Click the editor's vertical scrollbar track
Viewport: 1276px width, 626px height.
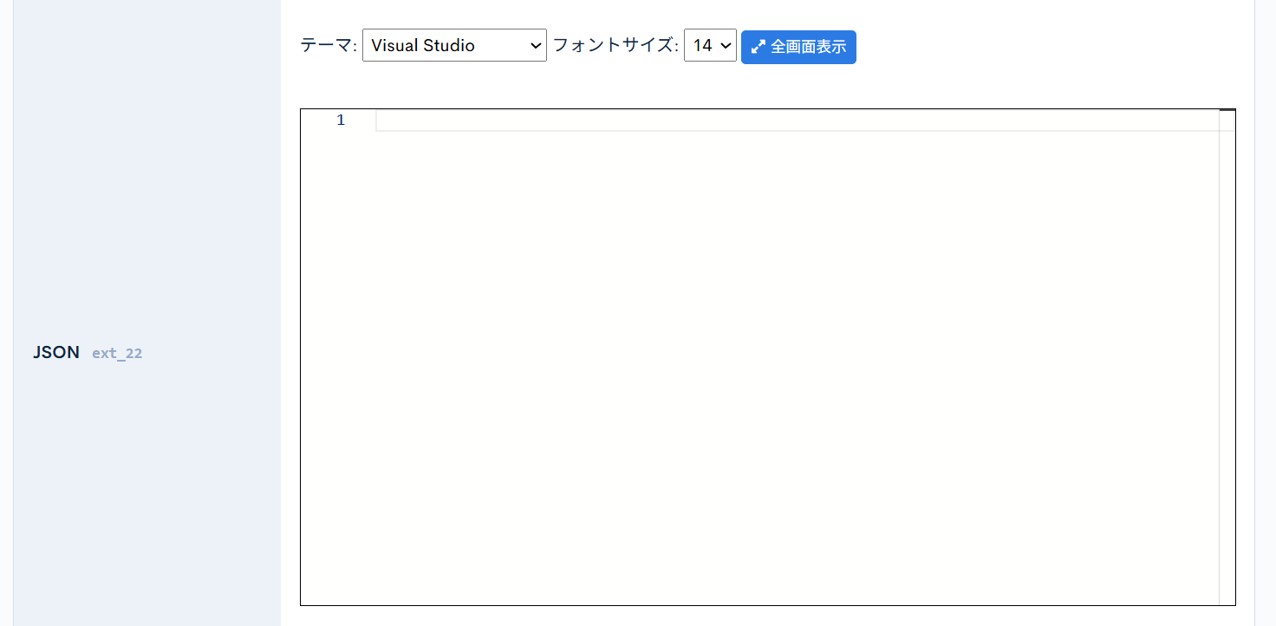click(x=1227, y=347)
